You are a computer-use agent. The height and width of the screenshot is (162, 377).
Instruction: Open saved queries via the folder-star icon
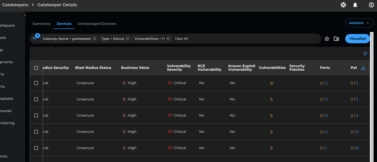[x=336, y=39]
